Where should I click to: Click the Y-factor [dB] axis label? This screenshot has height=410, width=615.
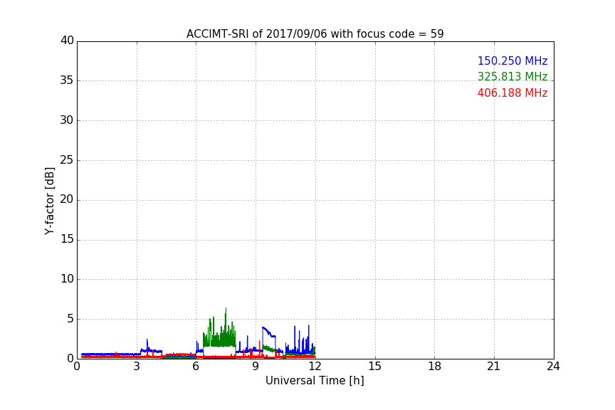49,201
